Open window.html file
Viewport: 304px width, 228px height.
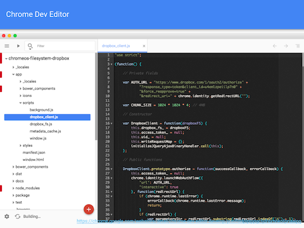pyautogui.click(x=33, y=160)
